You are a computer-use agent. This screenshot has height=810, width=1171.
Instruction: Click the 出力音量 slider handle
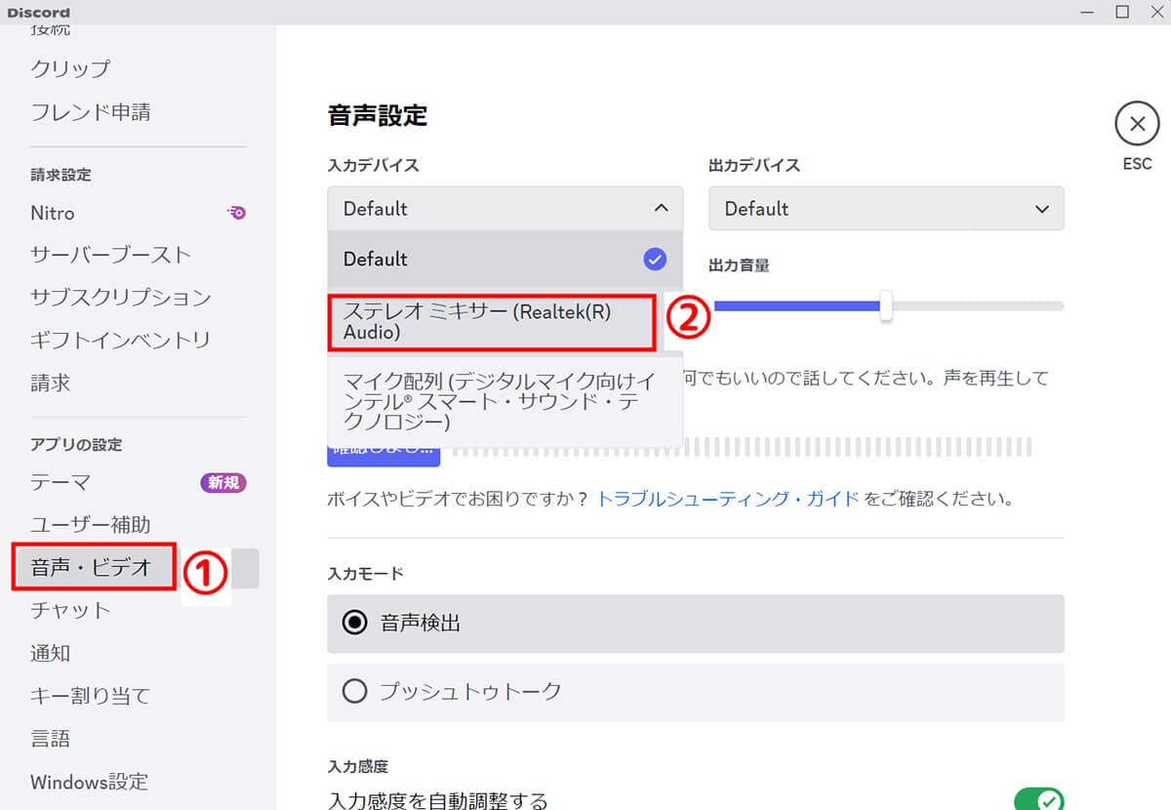point(886,305)
